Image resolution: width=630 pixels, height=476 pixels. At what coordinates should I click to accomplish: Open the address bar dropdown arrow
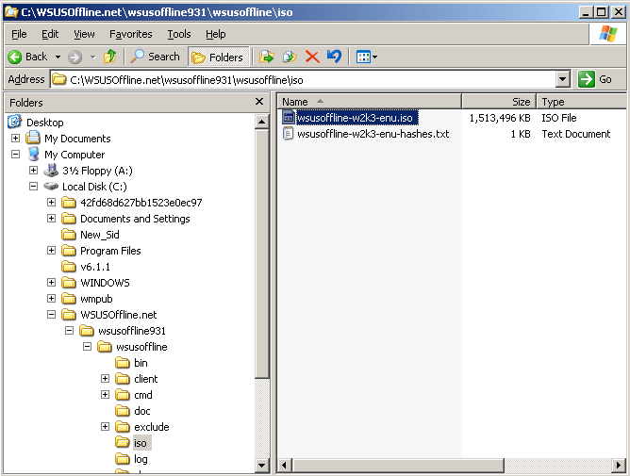pyautogui.click(x=563, y=79)
